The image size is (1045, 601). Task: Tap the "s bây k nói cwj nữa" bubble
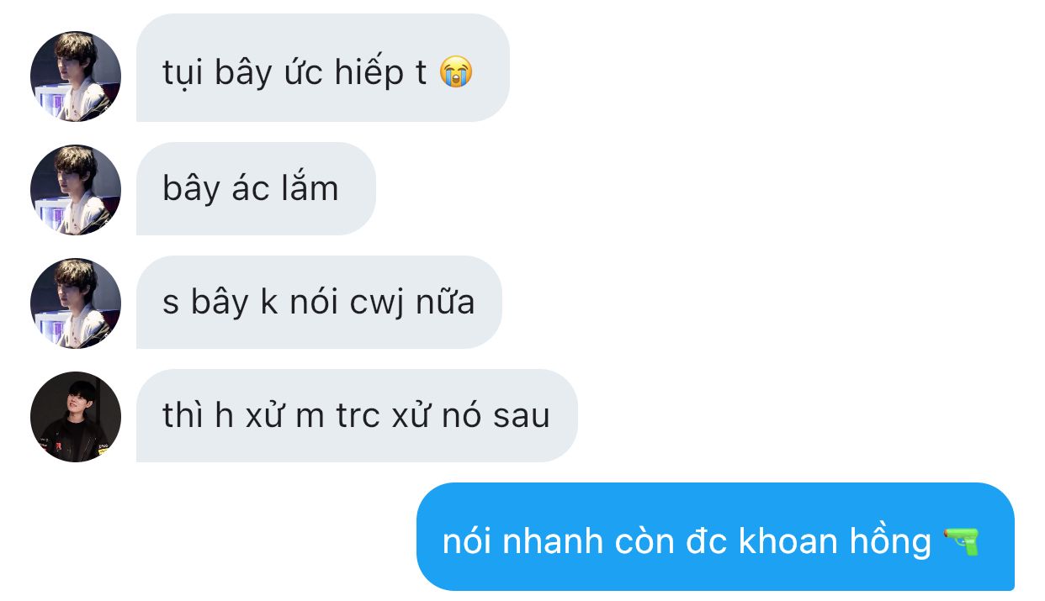319,302
